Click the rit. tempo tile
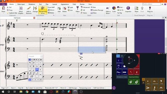 coord(155,81)
